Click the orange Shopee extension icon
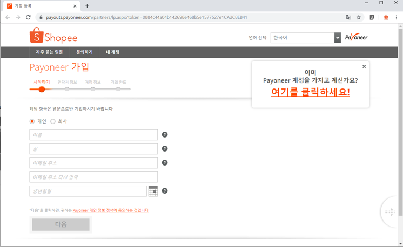 [x=386, y=17]
